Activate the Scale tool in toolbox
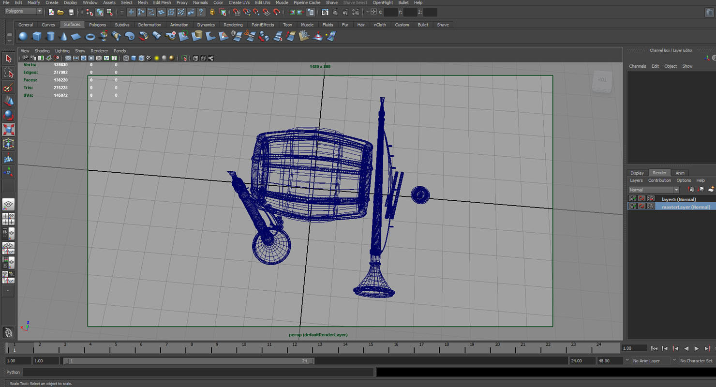This screenshot has width=716, height=387. point(8,130)
